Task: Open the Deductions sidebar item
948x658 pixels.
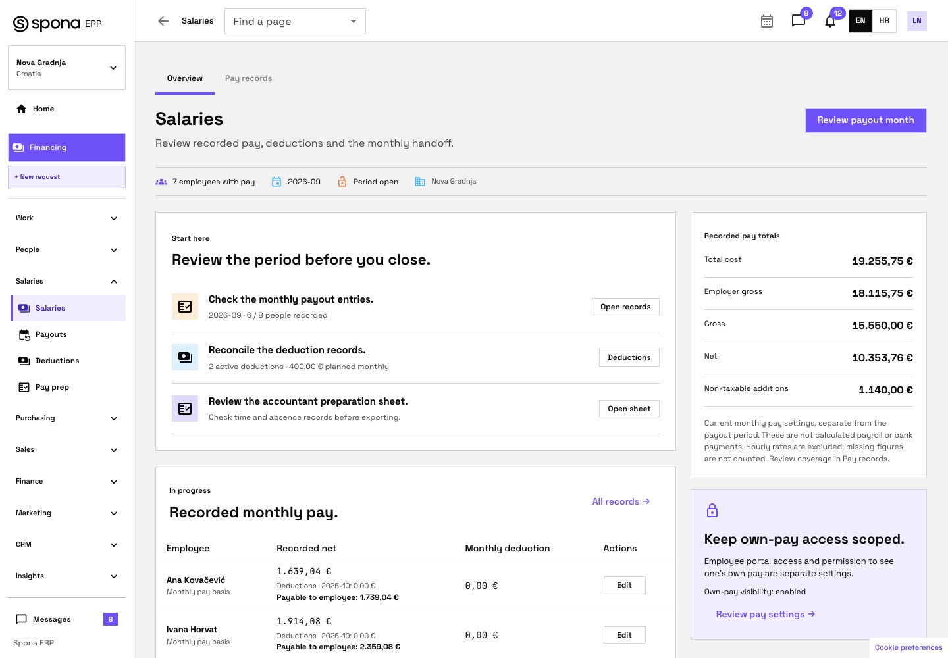Action: [x=68, y=361]
